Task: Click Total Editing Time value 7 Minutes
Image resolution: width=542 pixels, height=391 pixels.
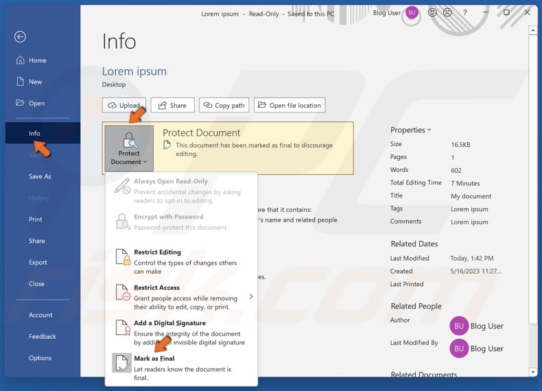Action: pyautogui.click(x=465, y=183)
